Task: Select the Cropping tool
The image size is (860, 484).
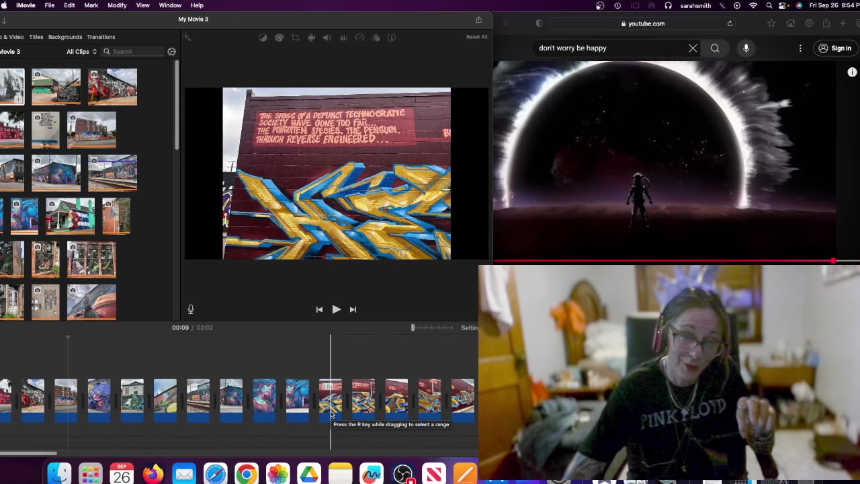Action: click(296, 38)
